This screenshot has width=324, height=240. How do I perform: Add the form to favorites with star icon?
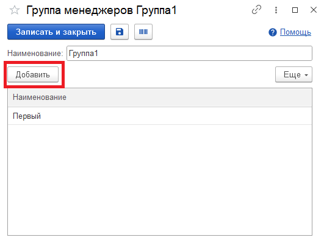point(15,10)
